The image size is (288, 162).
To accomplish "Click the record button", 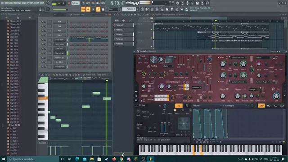I will point(69,3).
